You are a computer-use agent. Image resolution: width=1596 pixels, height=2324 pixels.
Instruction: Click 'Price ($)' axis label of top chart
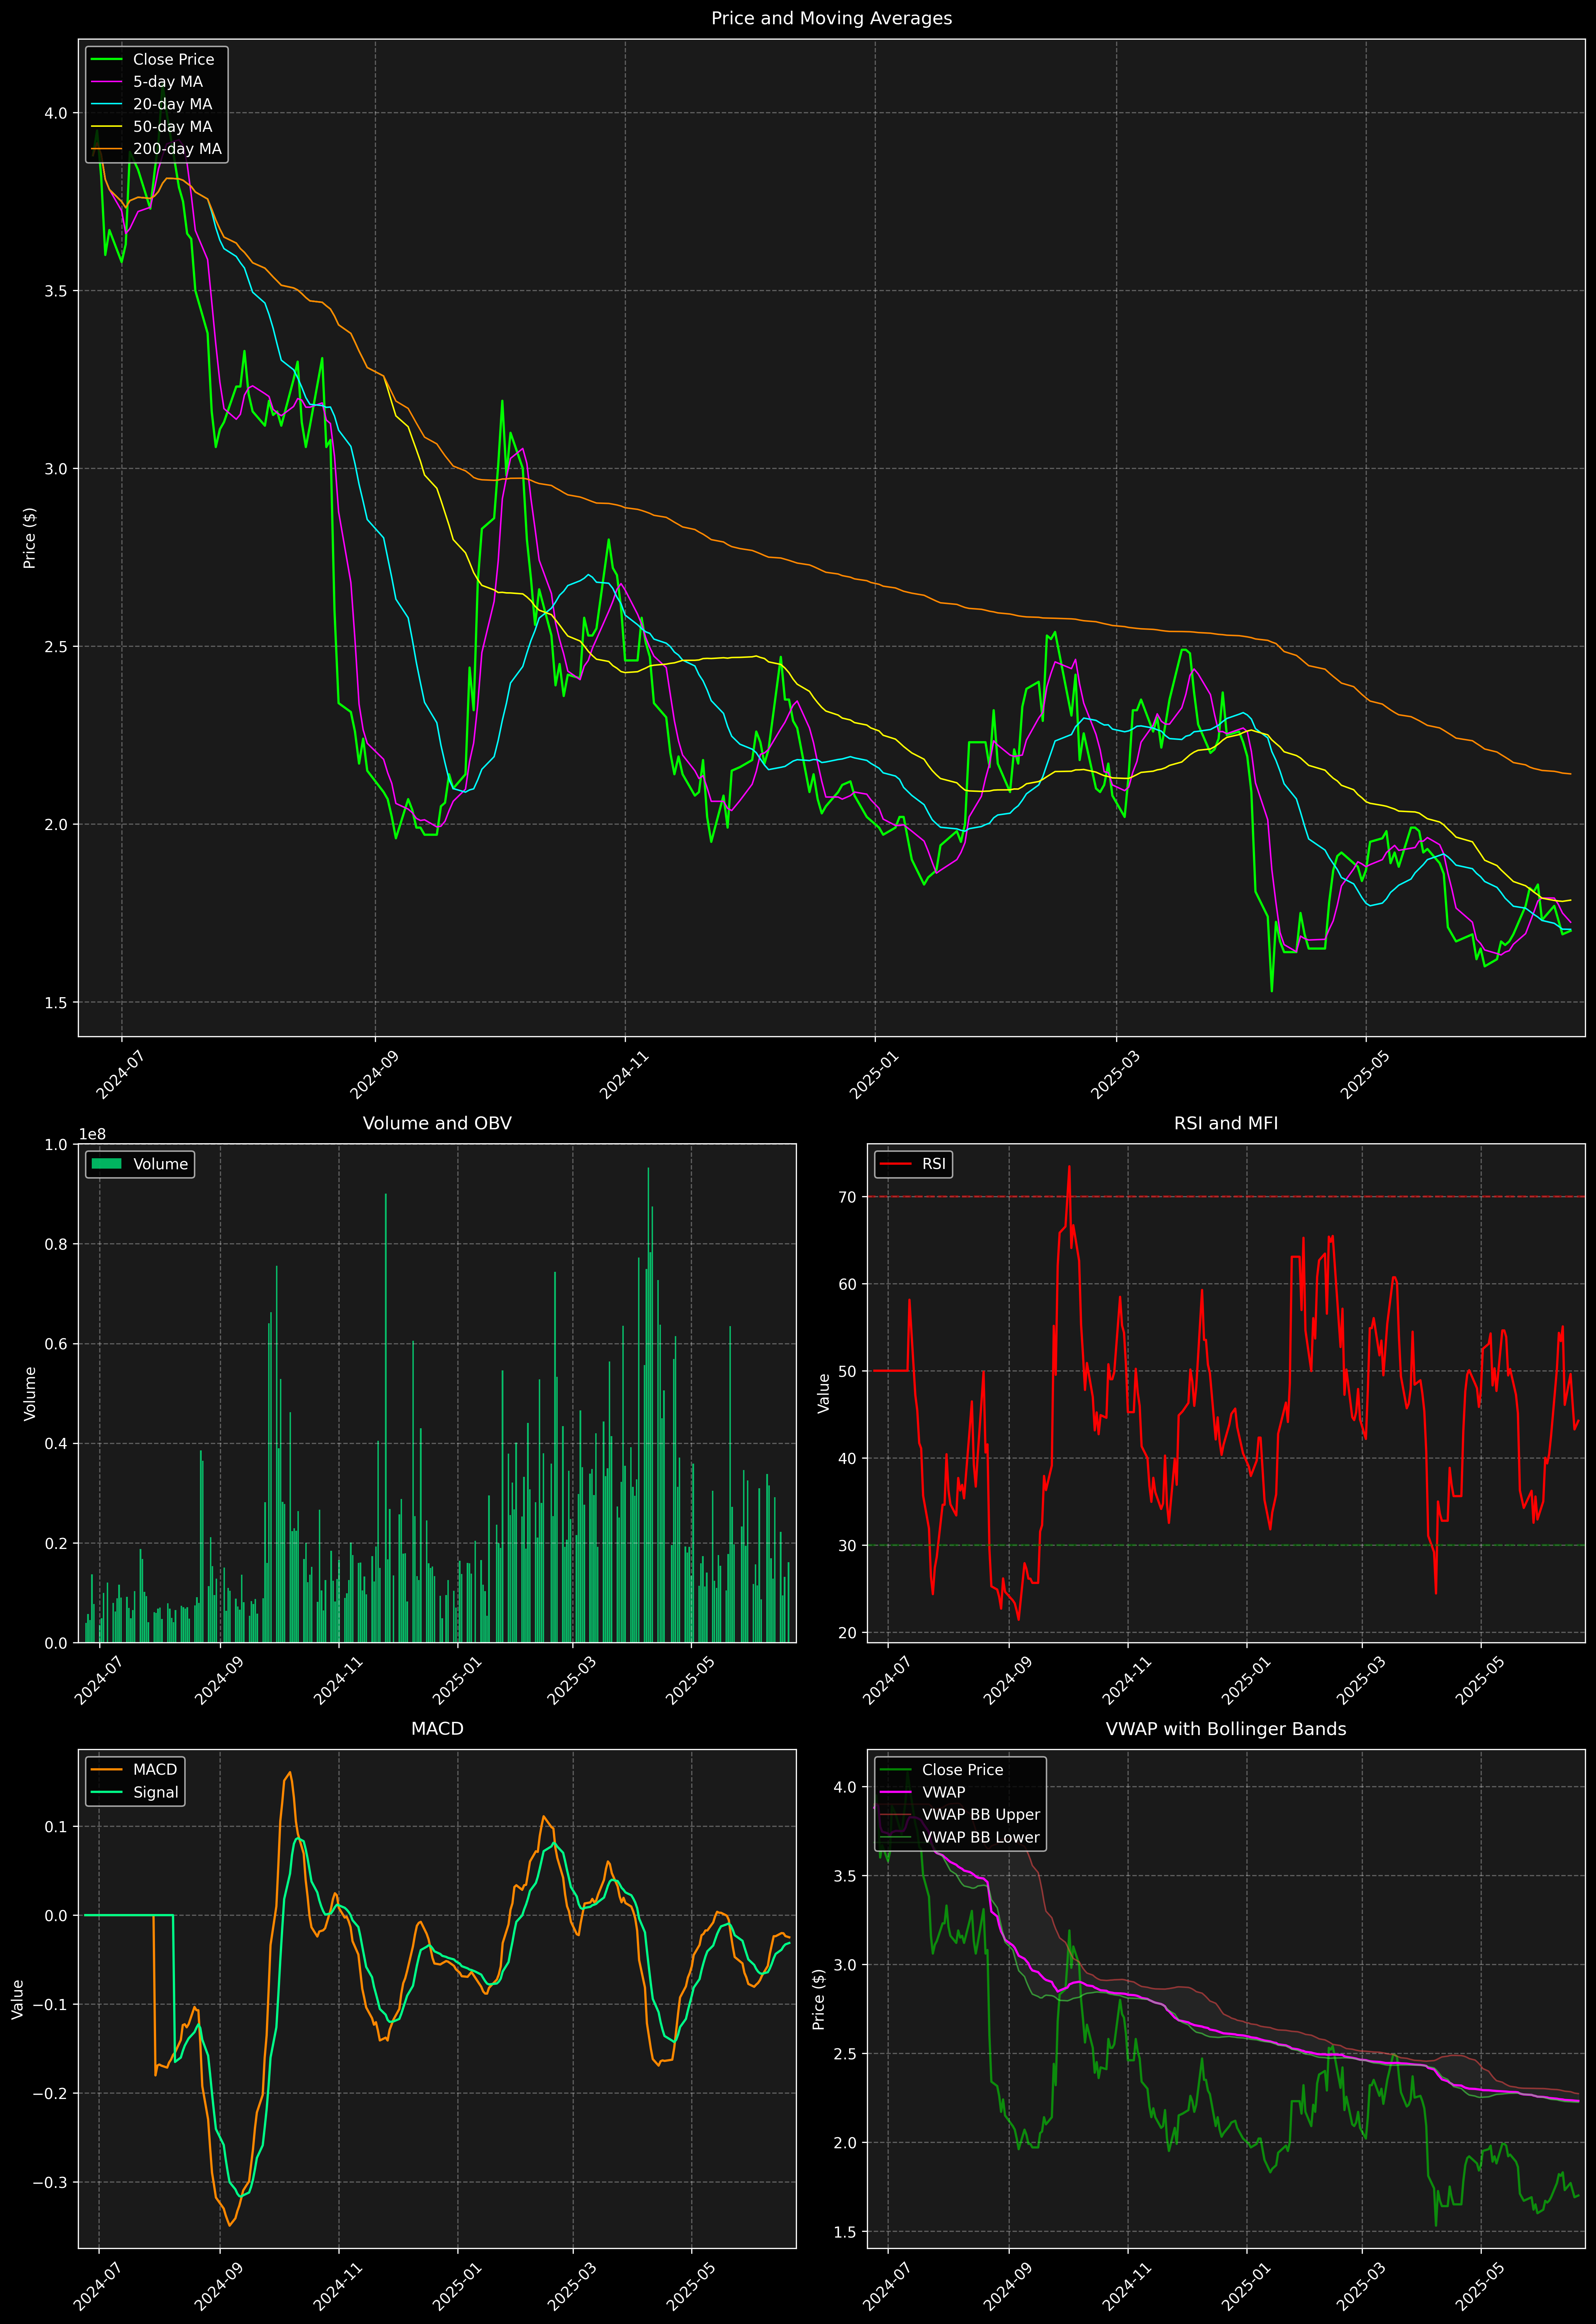30,538
